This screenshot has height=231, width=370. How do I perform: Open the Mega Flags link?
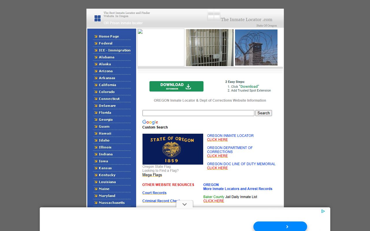coord(152,175)
